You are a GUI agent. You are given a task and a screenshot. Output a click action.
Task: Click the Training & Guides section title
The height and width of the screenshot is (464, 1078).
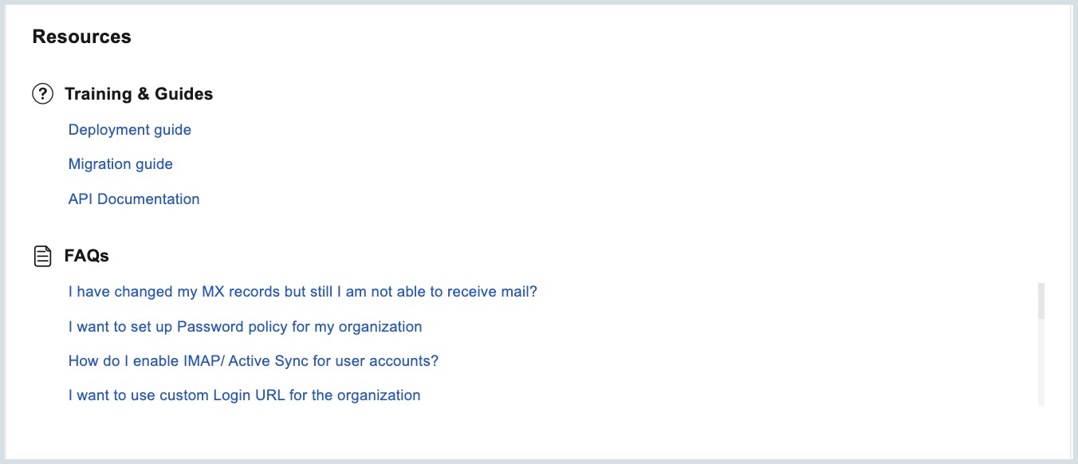click(x=139, y=94)
